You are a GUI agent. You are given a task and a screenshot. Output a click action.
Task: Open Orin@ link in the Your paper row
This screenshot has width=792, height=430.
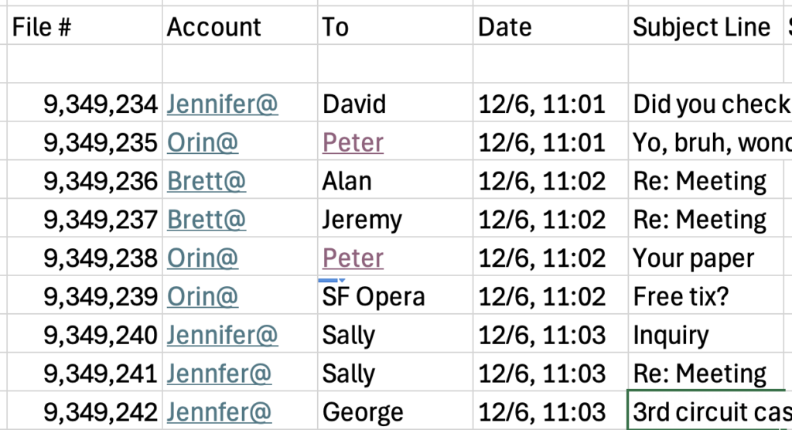tap(203, 258)
